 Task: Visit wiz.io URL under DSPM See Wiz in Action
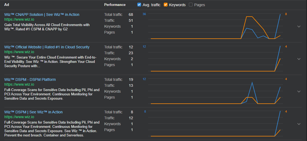coord(19,117)
